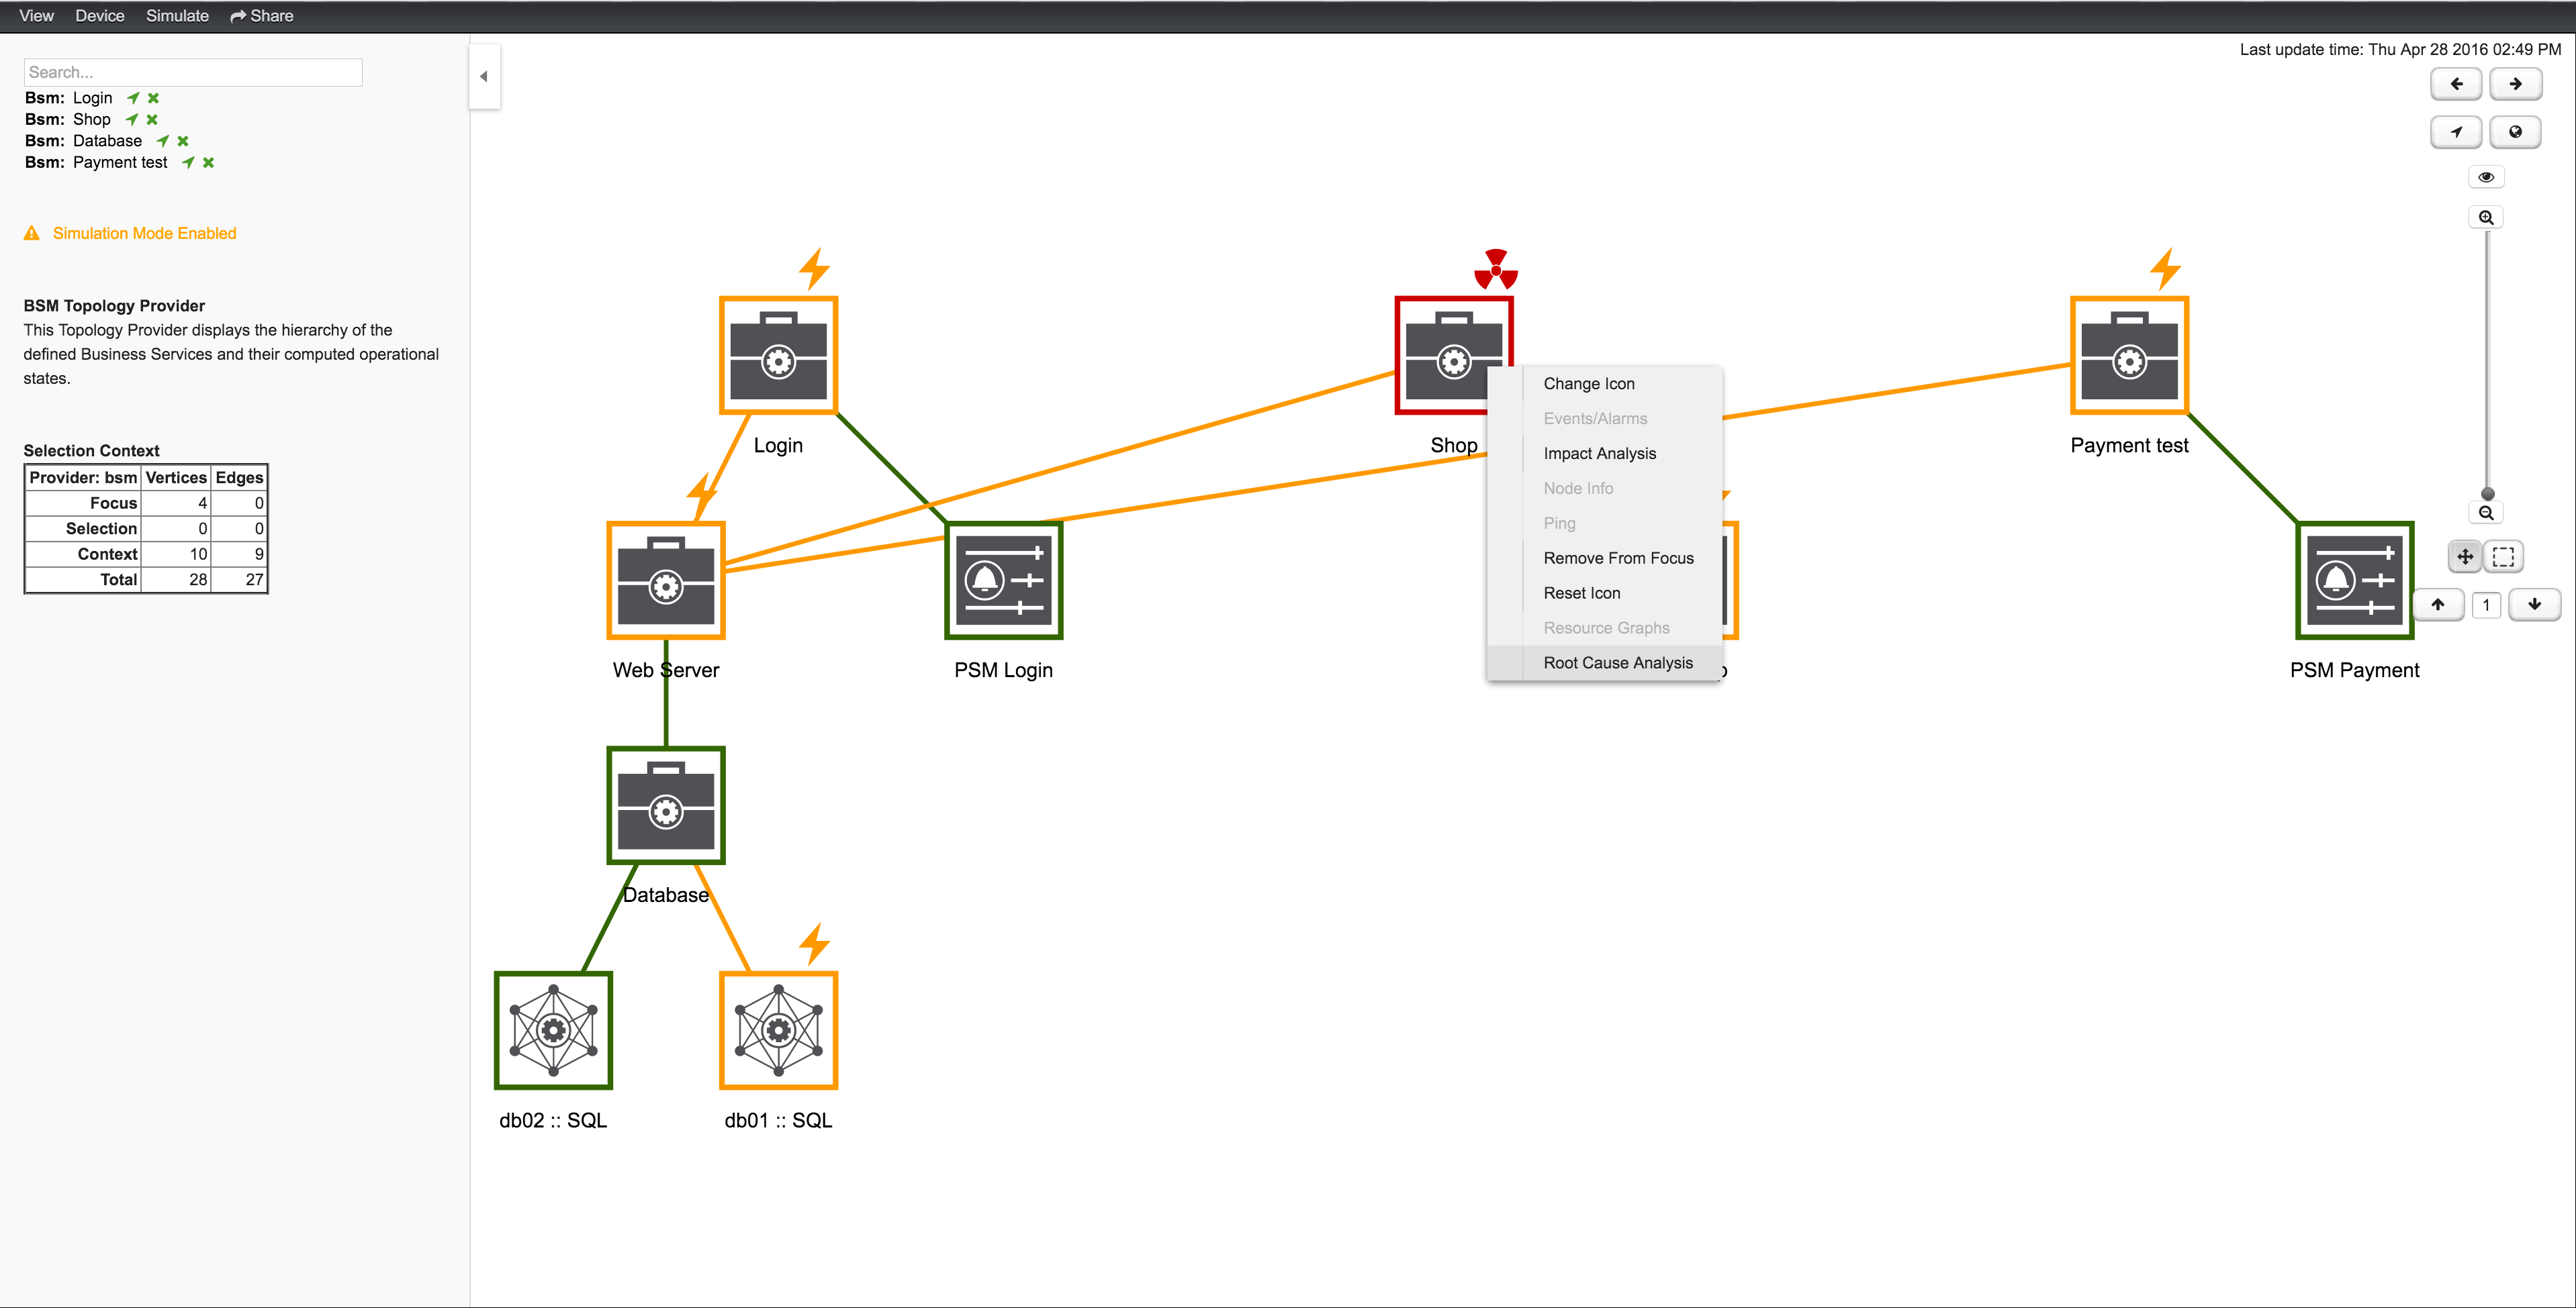Screen dimensions: 2576x1308
Task: Click the green locate arrow next to Bsm: Shop
Action: pos(131,119)
